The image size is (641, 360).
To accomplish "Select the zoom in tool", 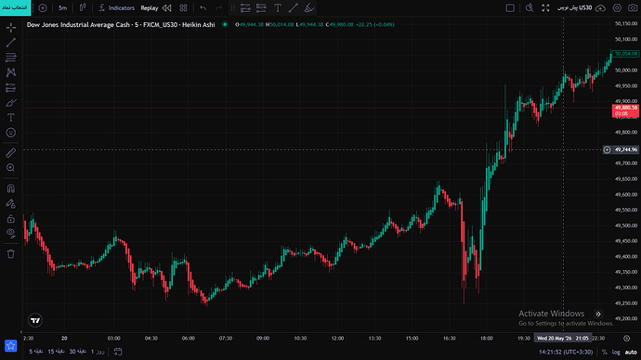I will tap(11, 168).
